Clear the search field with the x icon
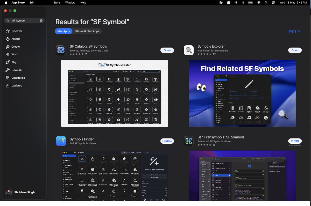Screen dimensions: 311x206 tap(41, 20)
